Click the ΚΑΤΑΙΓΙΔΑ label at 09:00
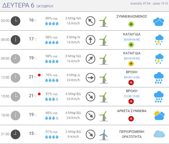 click(132, 53)
